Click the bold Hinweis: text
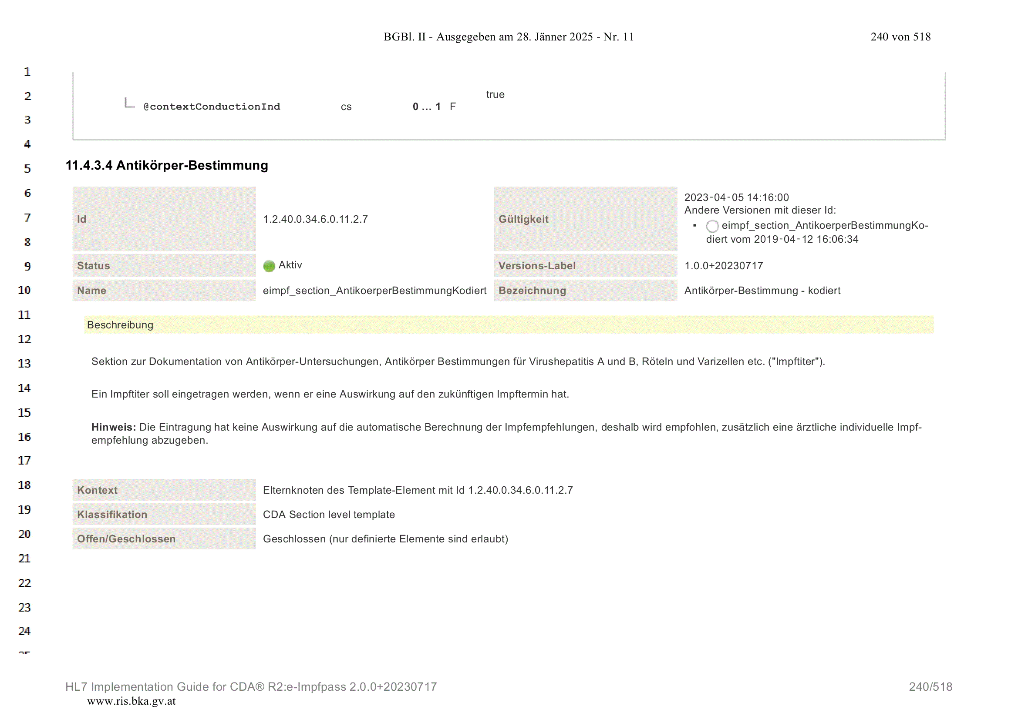 [114, 427]
